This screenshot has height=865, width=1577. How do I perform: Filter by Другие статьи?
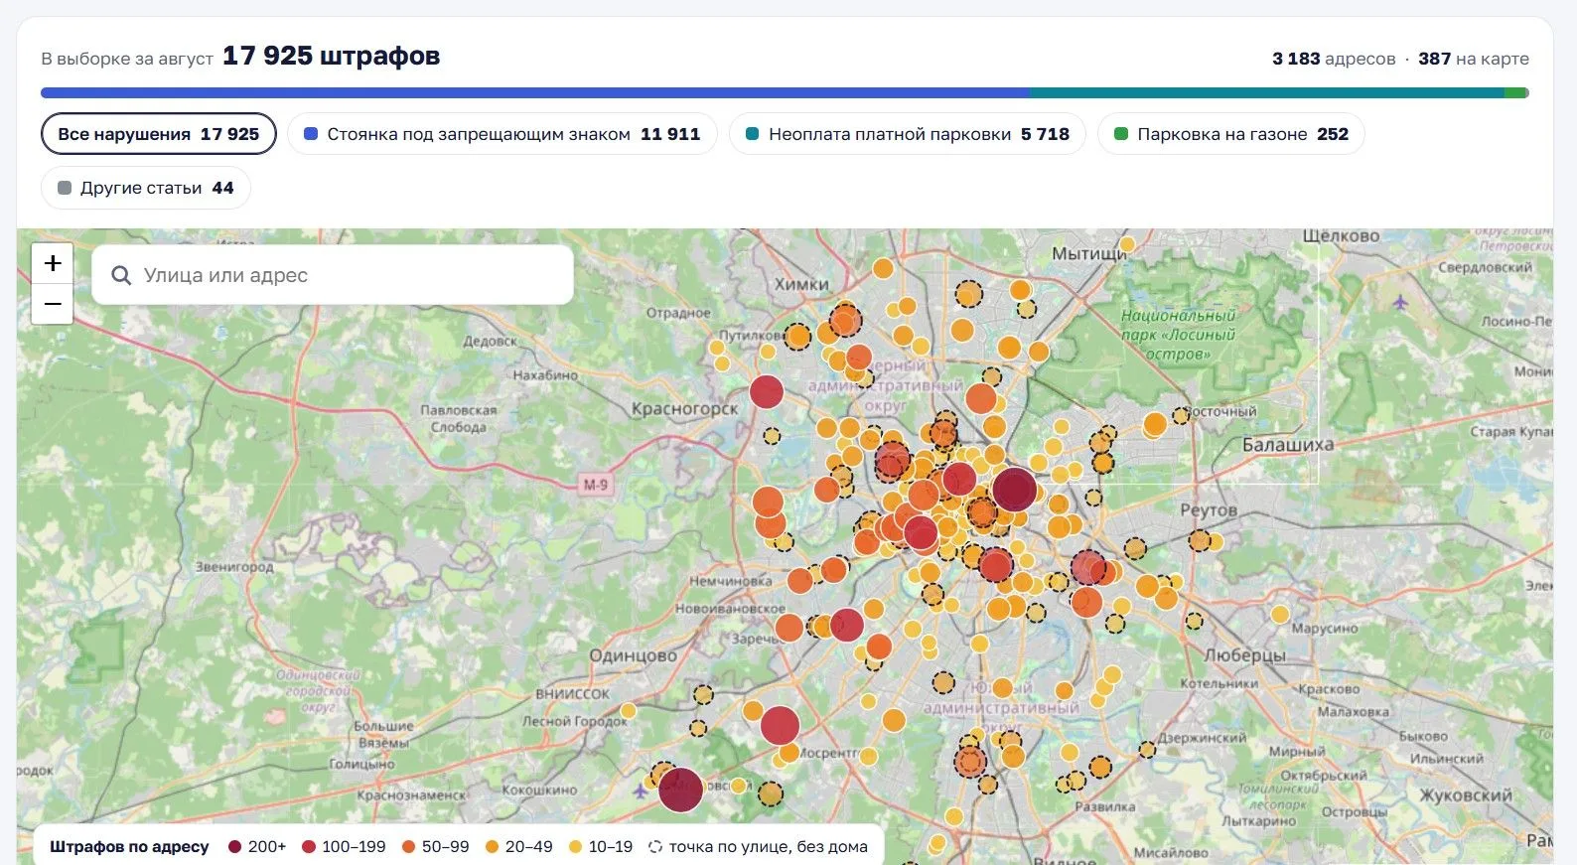coord(146,188)
